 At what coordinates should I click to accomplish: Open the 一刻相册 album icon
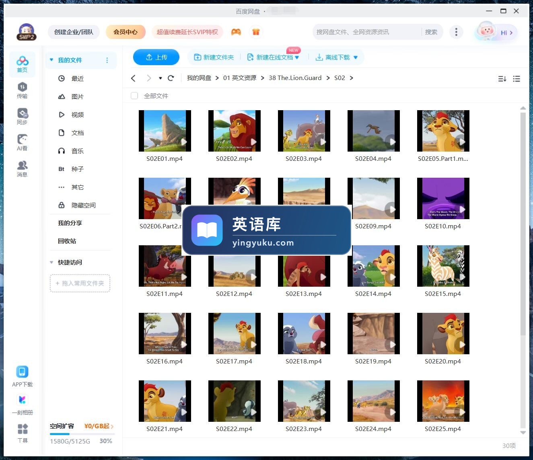tap(22, 405)
